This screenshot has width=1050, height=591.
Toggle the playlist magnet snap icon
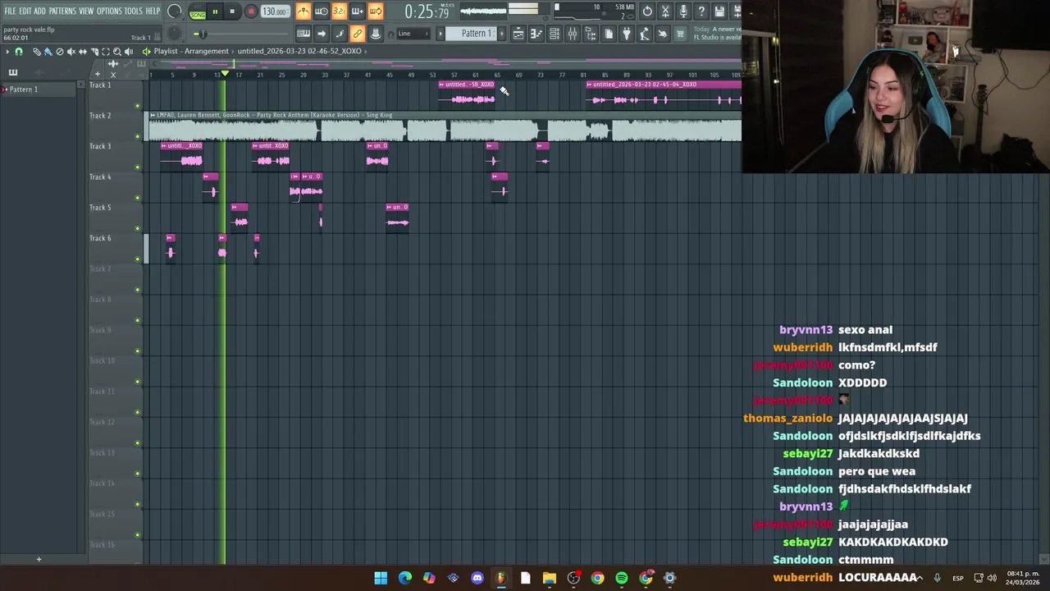coord(19,52)
